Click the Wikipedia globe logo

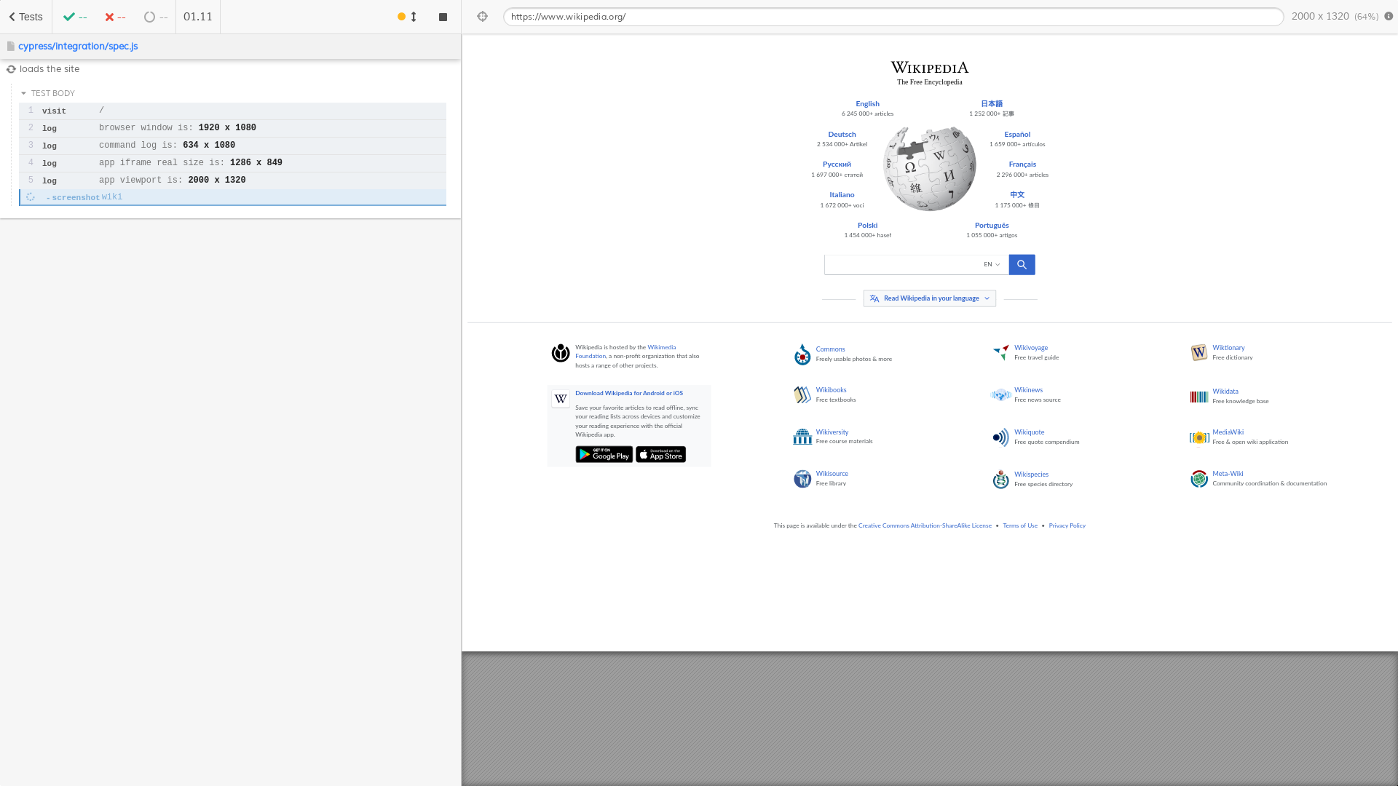pos(929,169)
